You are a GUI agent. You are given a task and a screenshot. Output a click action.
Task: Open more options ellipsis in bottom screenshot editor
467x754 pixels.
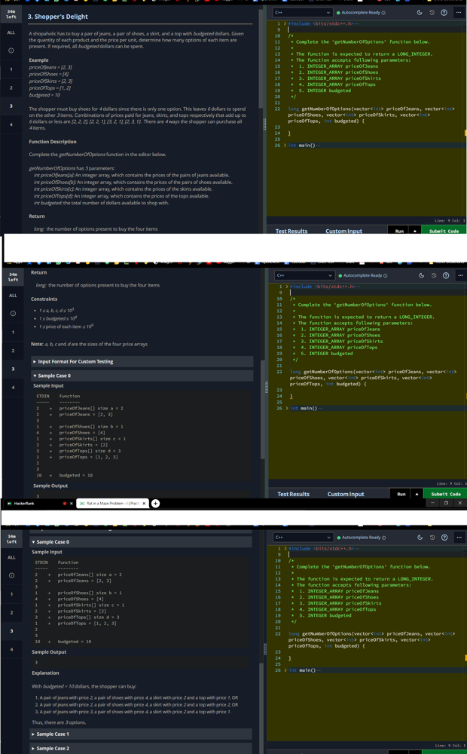(459, 537)
